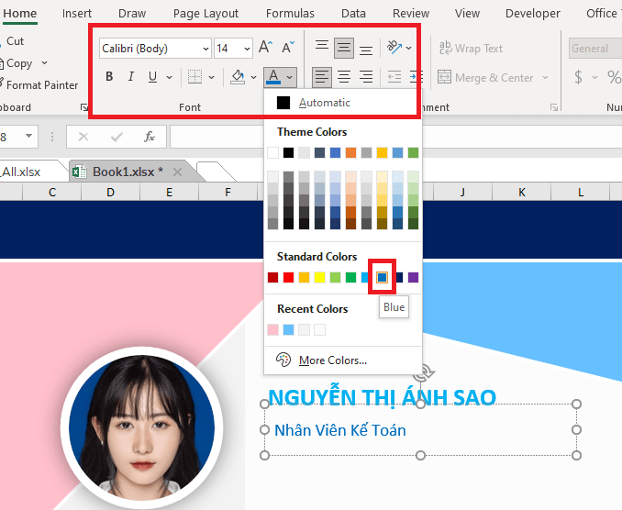This screenshot has height=510, width=622.
Task: Toggle Bold formatting in Font group
Action: click(x=110, y=77)
